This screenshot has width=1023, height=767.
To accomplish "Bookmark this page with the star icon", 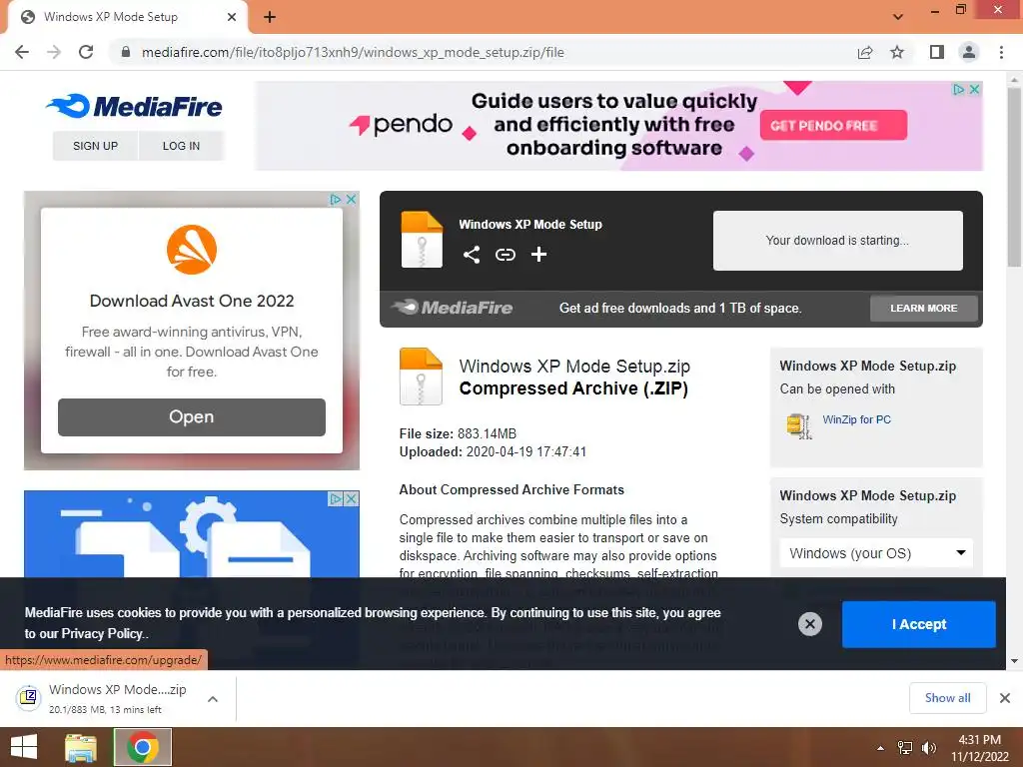I will pos(897,52).
